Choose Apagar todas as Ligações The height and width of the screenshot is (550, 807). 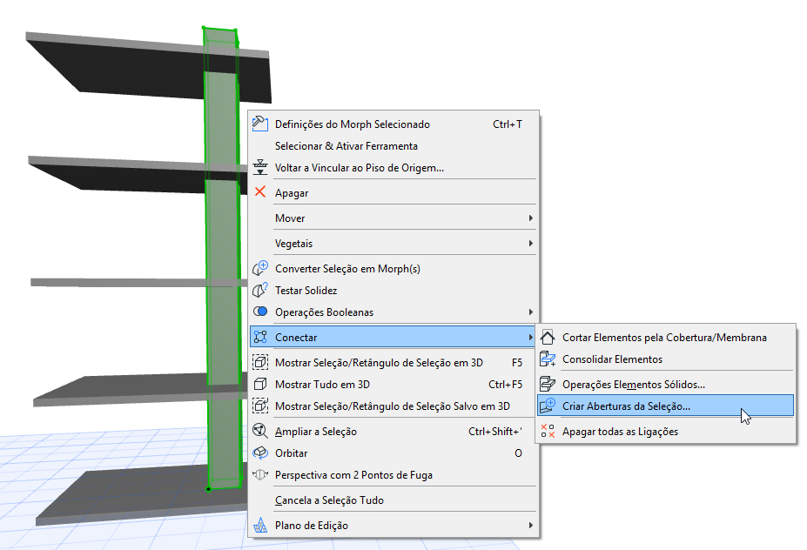tap(665, 431)
